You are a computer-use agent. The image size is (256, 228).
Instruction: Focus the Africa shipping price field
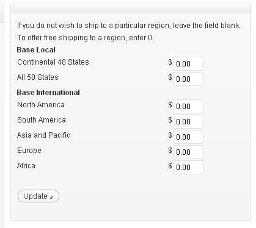pyautogui.click(x=188, y=168)
